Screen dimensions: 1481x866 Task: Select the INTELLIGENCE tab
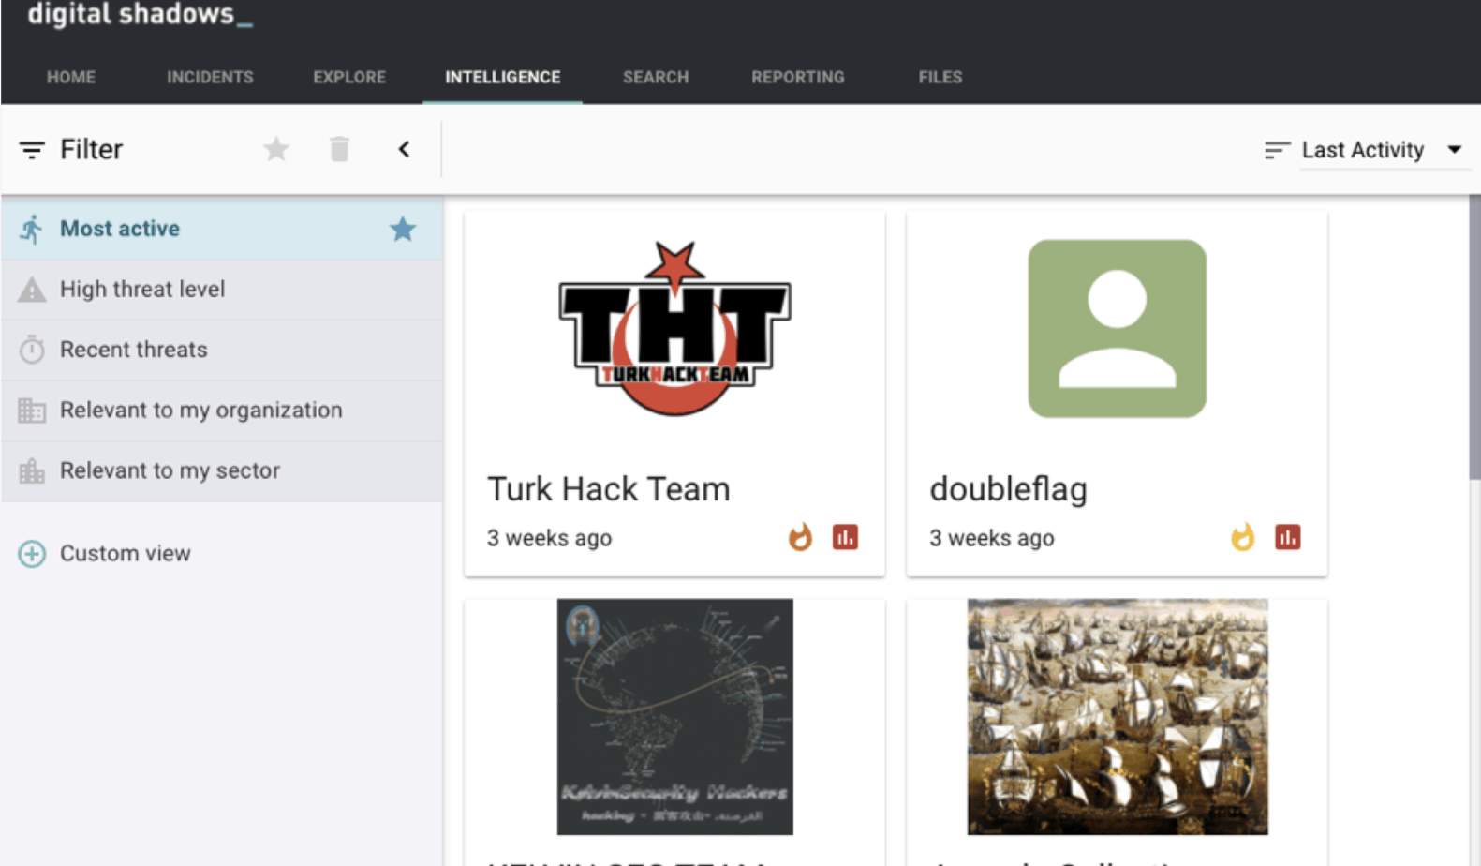click(503, 77)
